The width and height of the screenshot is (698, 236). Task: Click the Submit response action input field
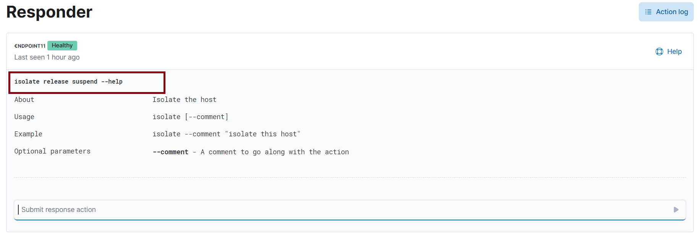153,210
